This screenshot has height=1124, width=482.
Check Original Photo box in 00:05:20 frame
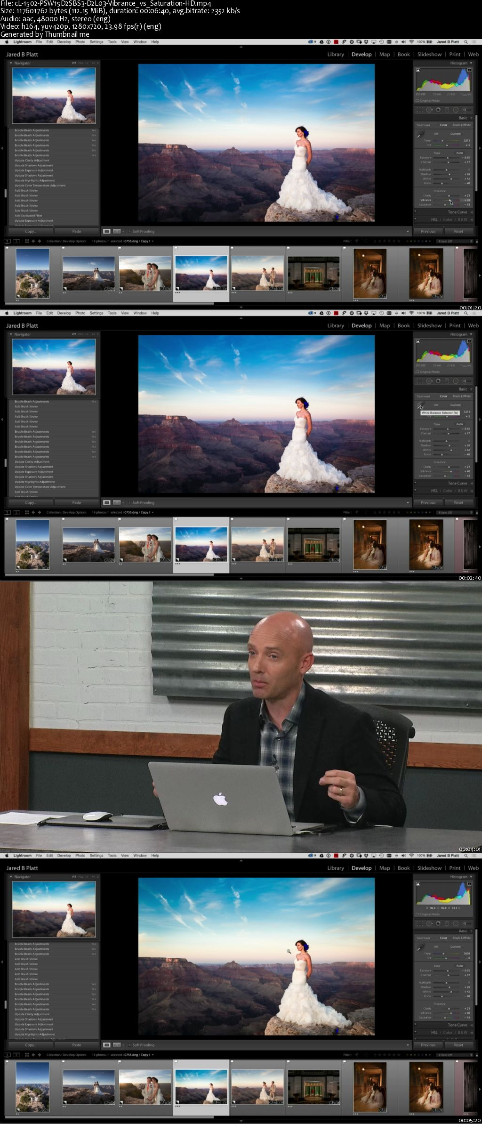[418, 914]
